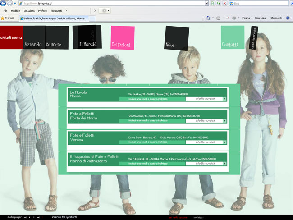The image size is (293, 220).
Task: Click invia email link for La Nuvola Massa
Action: 148,99
